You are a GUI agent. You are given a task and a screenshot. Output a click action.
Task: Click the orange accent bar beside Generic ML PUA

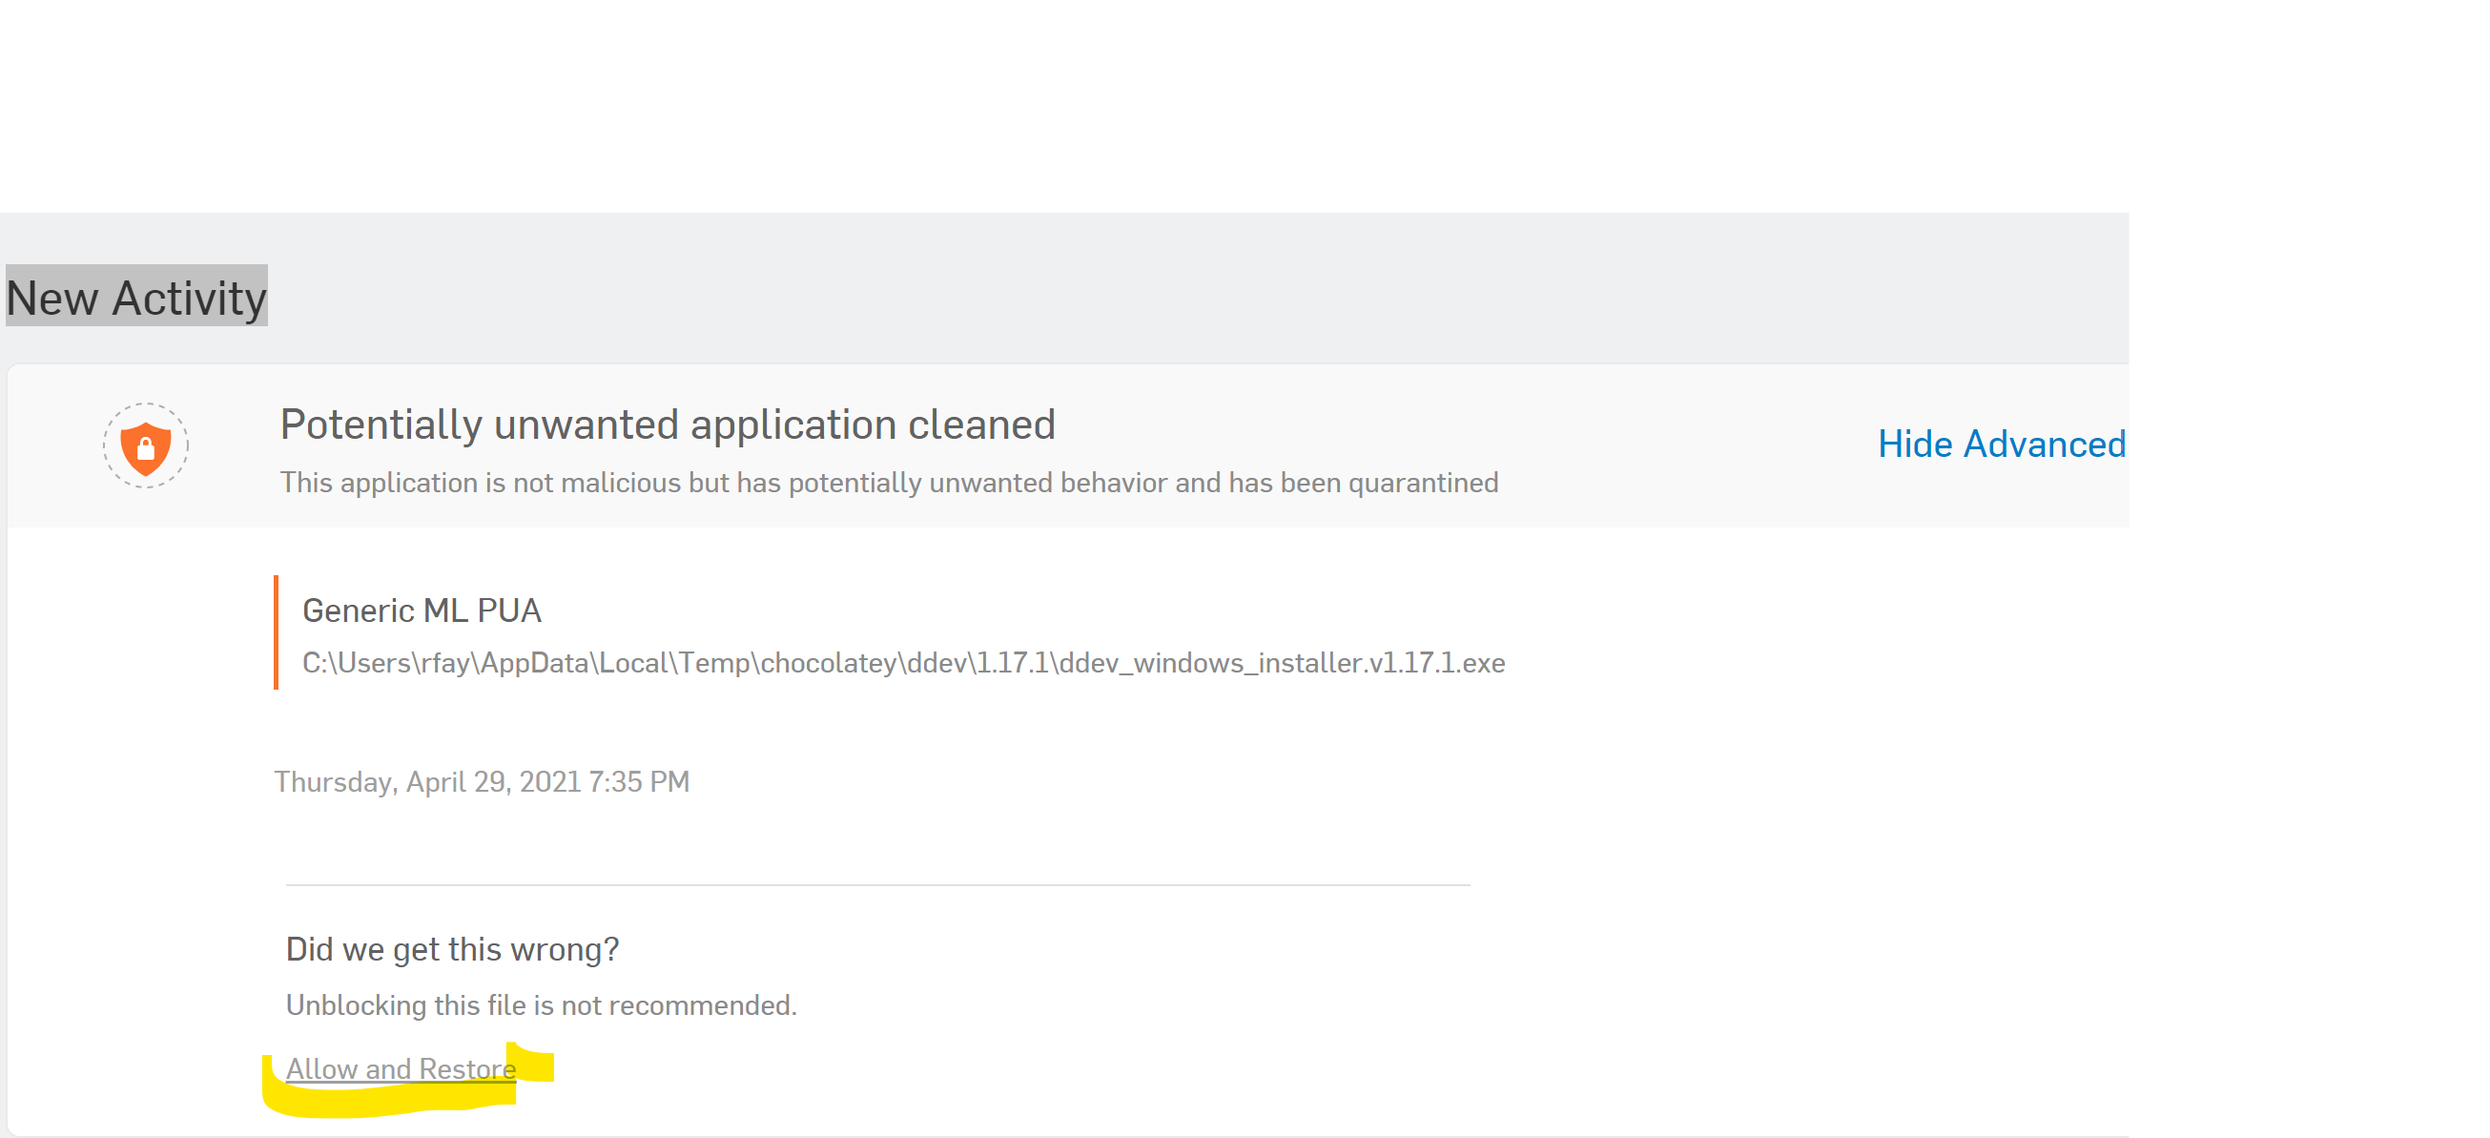[x=278, y=633]
